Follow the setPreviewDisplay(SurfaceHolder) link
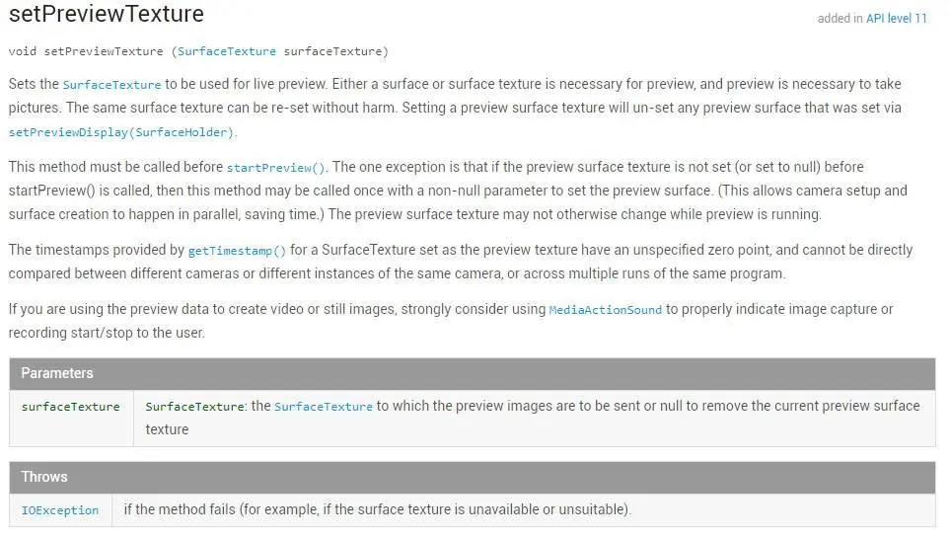Viewport: 950px width, 538px height. (121, 132)
